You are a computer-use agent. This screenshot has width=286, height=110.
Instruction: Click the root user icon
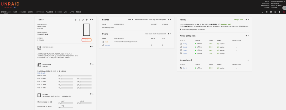point(103,42)
